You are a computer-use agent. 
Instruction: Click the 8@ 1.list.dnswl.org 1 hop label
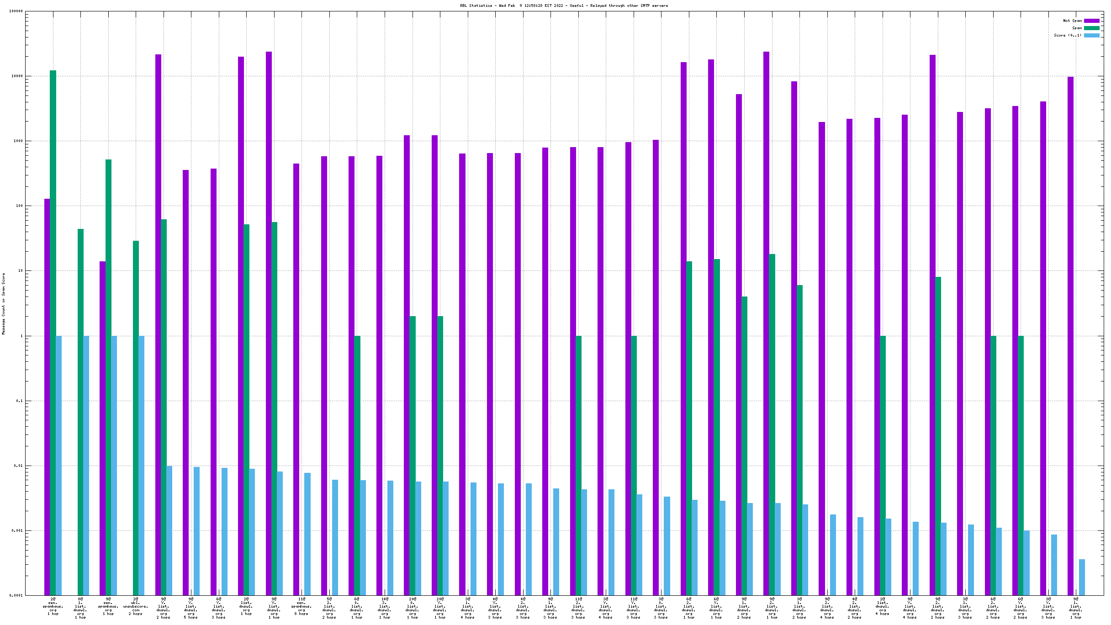pyautogui.click(x=80, y=608)
